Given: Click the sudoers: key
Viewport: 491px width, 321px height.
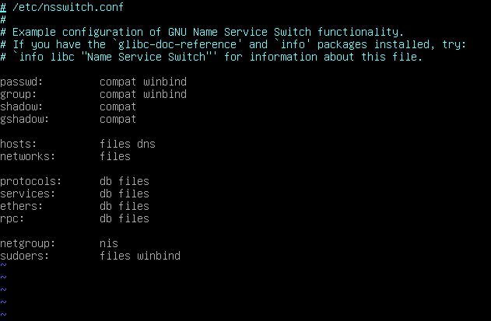Looking at the screenshot, I should click(x=24, y=256).
